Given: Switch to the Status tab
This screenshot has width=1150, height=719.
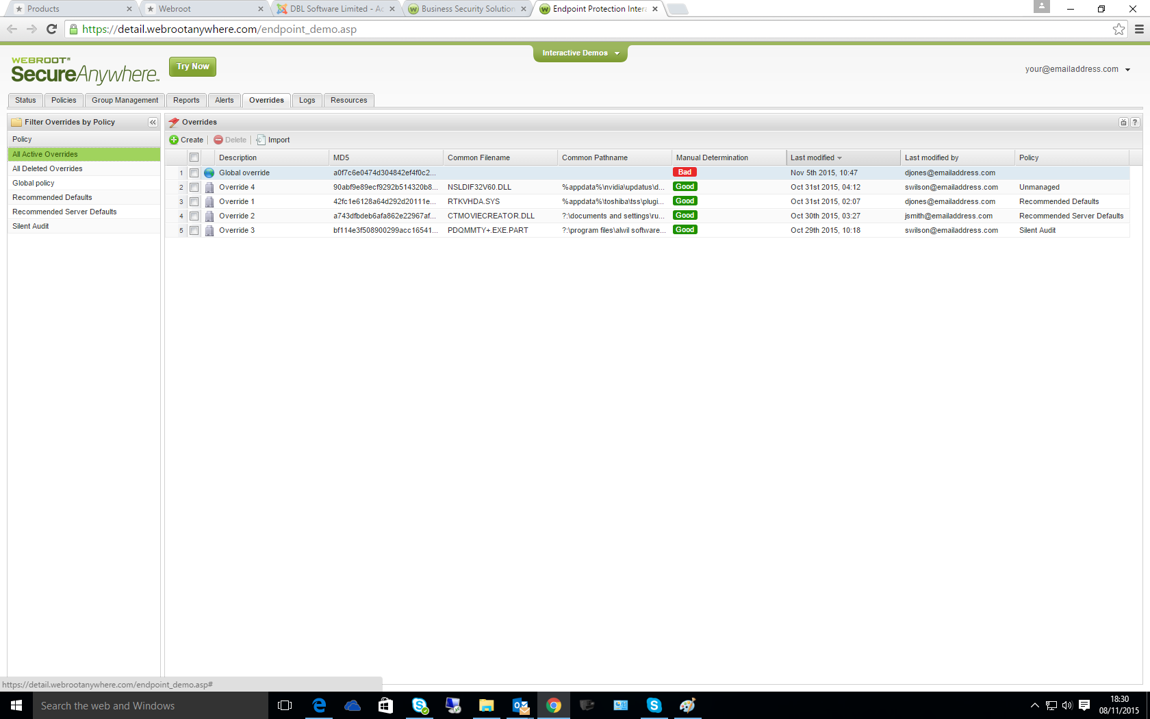Looking at the screenshot, I should click(x=25, y=100).
